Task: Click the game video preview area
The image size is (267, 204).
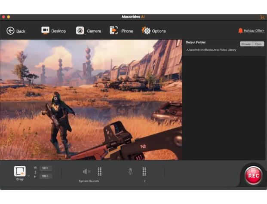Action: [91, 100]
